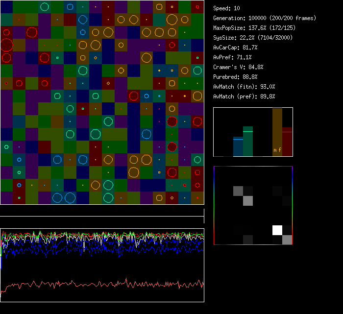Click the AvMatch (fitn) statistic
The height and width of the screenshot is (314, 343).
(x=244, y=87)
